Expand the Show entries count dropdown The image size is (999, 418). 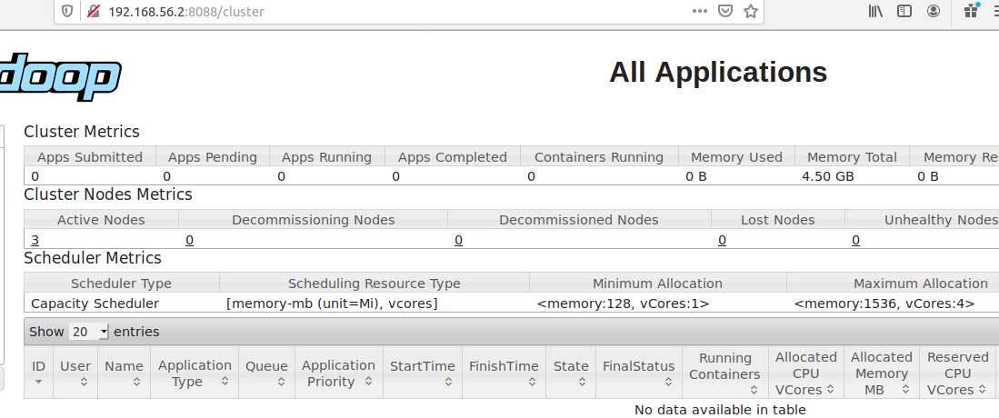click(x=89, y=332)
